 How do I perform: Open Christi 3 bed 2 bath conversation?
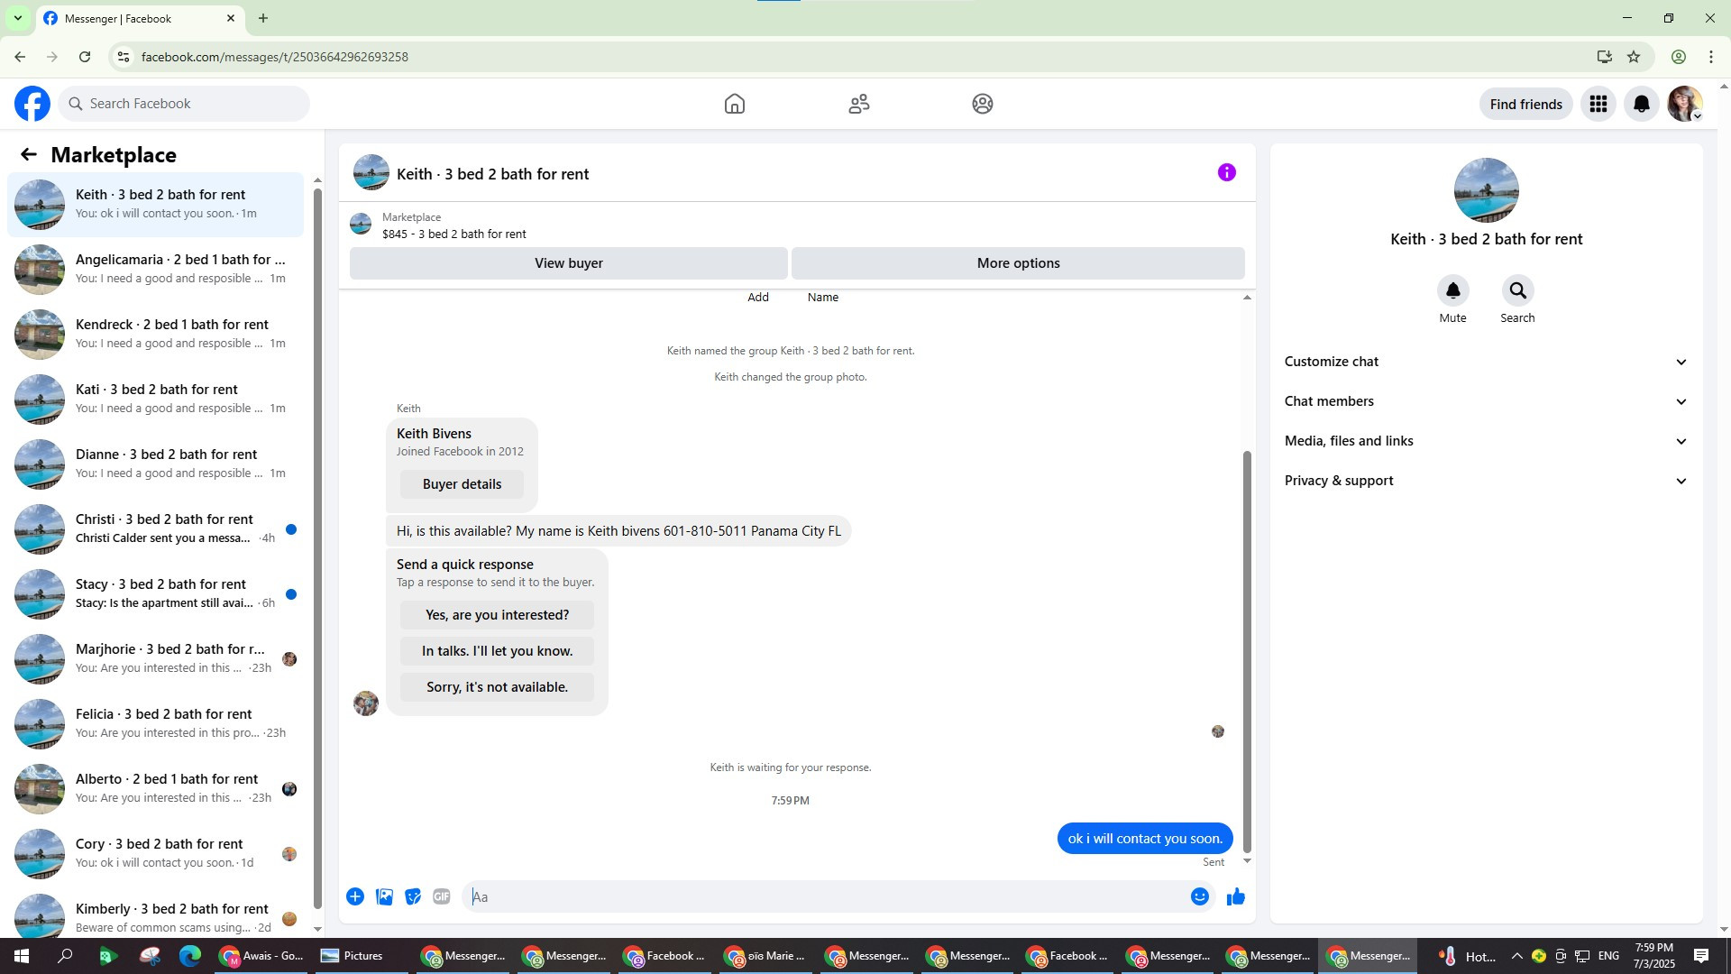point(162,528)
